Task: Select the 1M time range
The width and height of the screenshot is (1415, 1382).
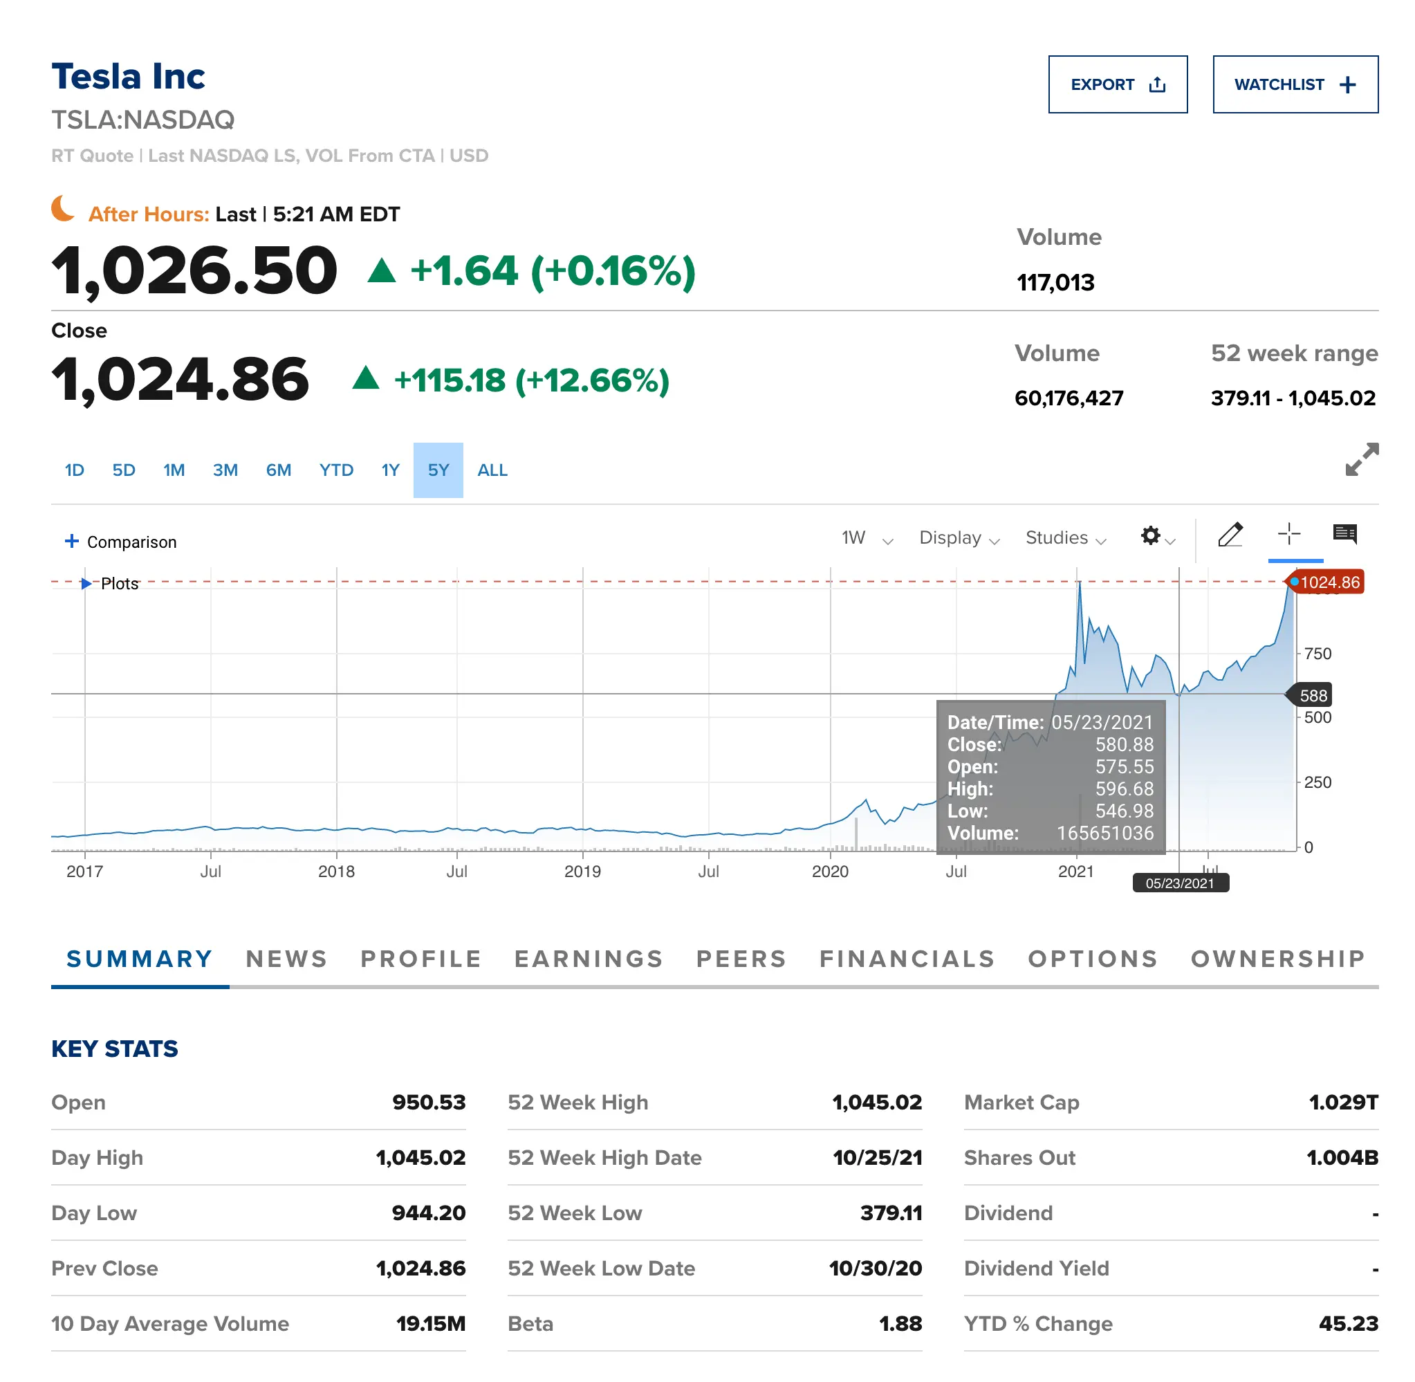Action: (x=174, y=470)
